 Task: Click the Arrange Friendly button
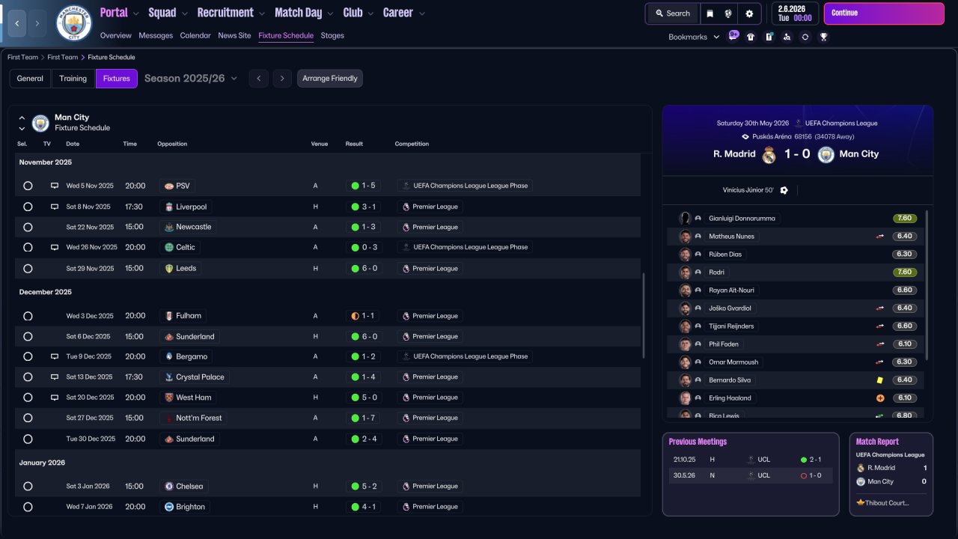coord(330,79)
